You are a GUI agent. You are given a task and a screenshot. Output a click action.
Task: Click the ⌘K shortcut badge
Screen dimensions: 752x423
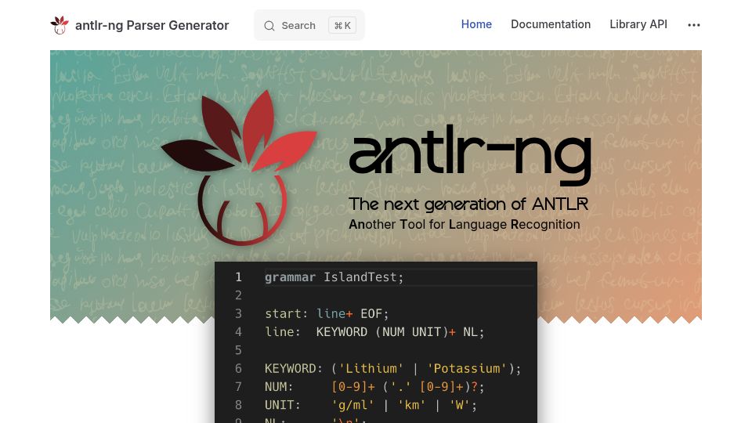pos(342,25)
